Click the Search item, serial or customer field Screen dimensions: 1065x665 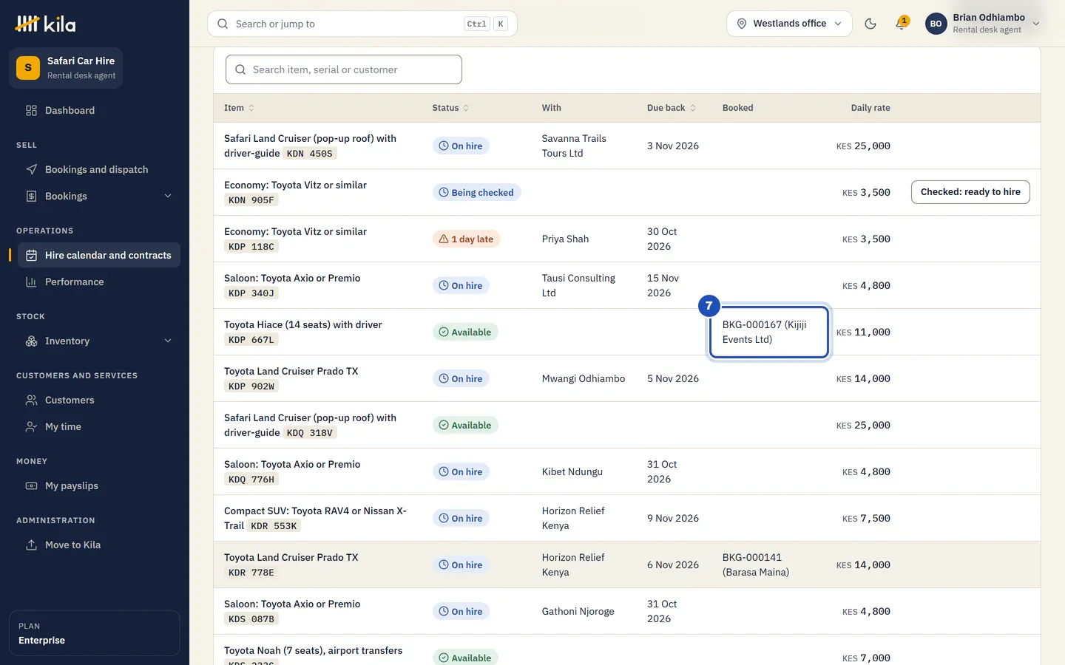(344, 69)
